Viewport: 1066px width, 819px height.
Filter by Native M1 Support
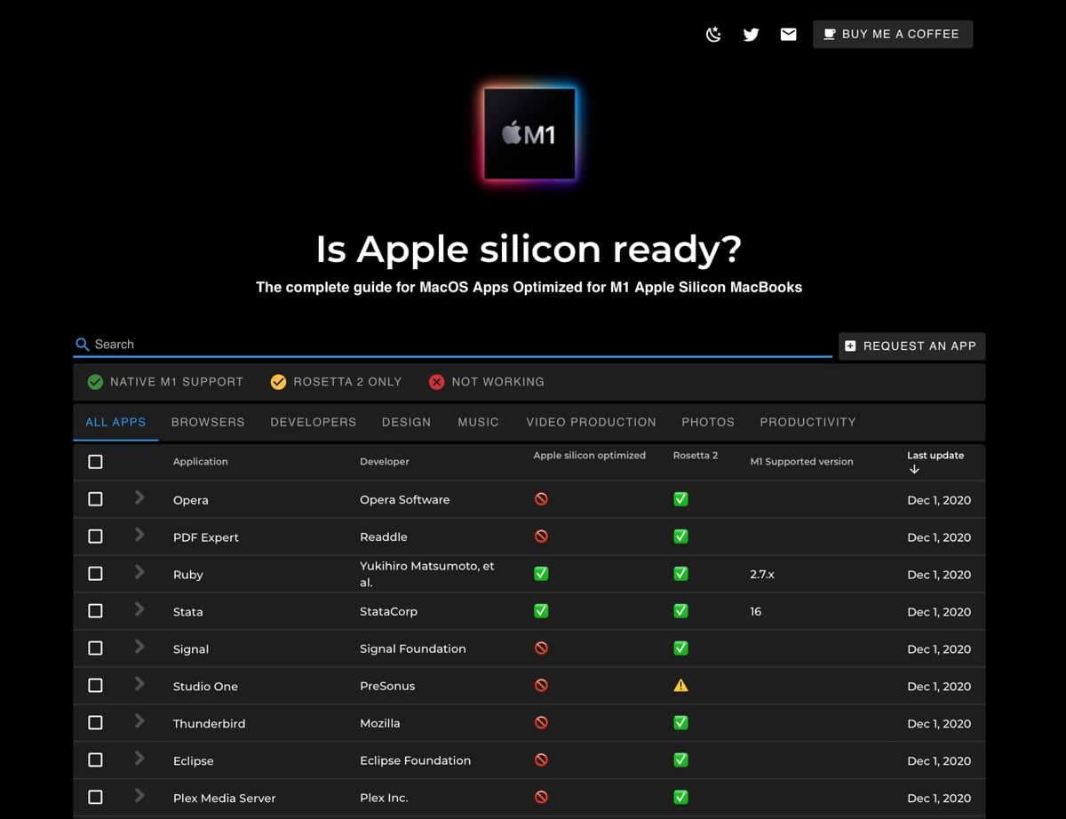[x=165, y=382]
